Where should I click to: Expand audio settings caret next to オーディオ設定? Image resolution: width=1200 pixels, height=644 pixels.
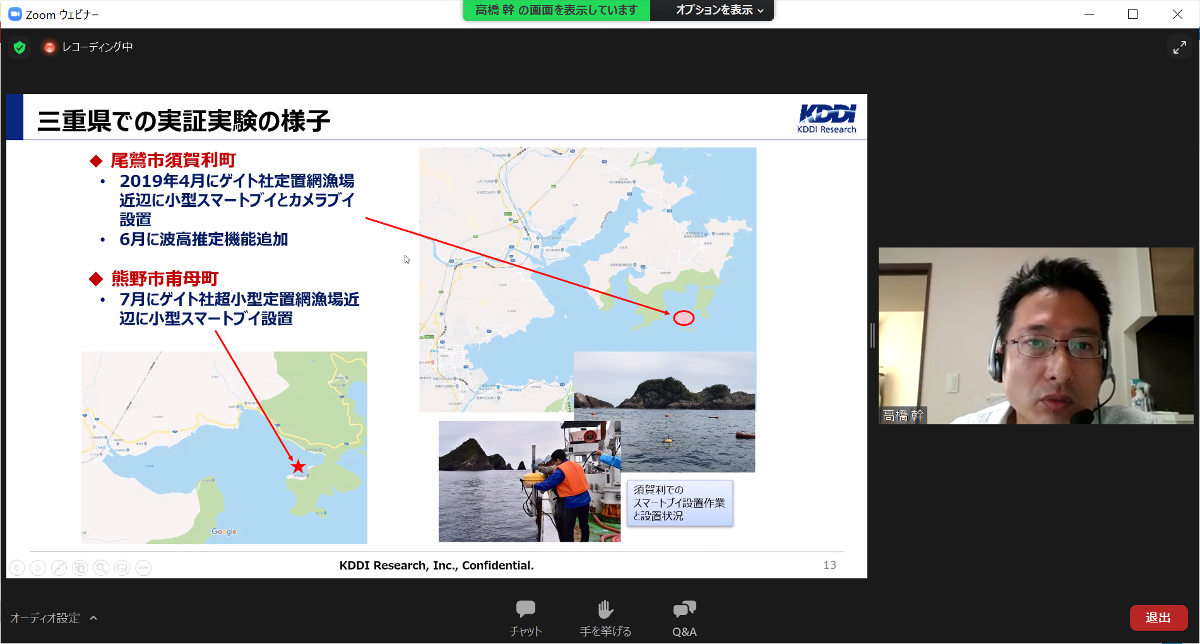click(x=93, y=618)
